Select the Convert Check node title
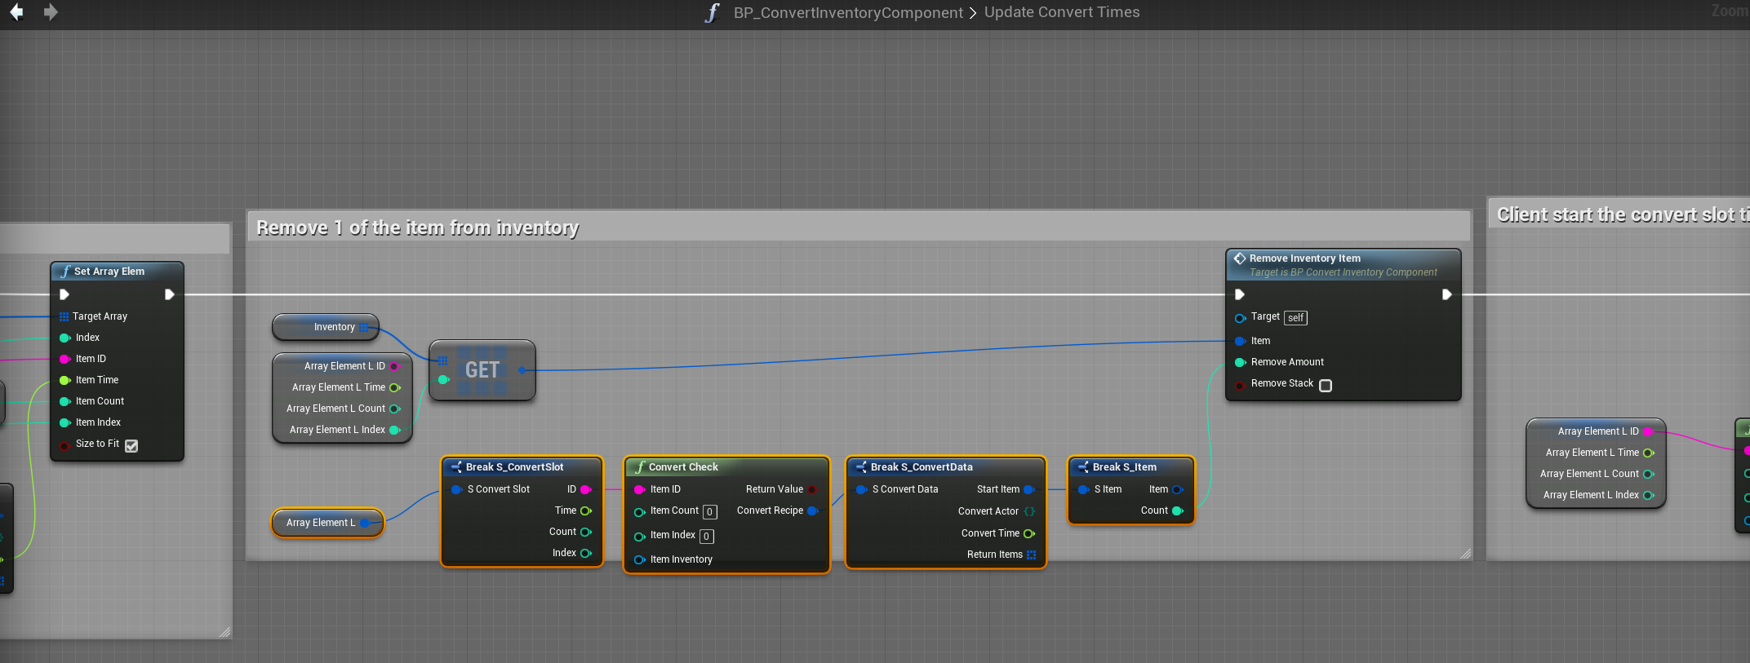1750x663 pixels. pos(683,467)
